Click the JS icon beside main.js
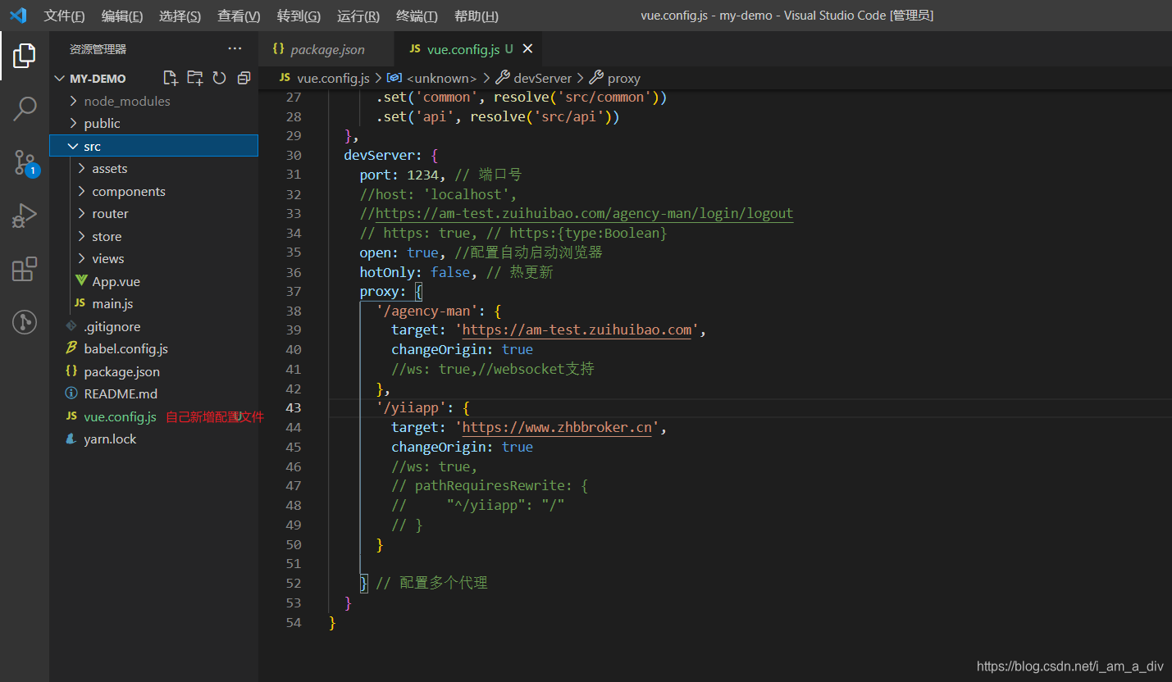This screenshot has width=1172, height=682. 80,303
